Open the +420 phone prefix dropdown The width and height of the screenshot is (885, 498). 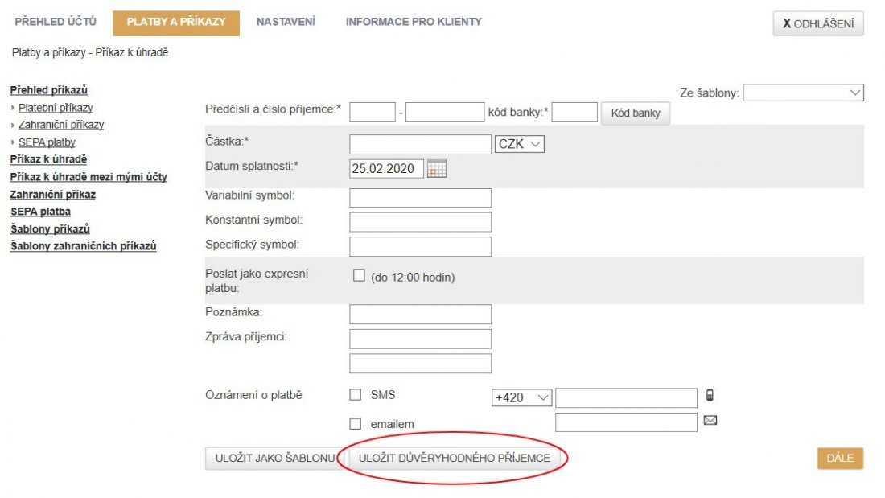click(x=522, y=397)
